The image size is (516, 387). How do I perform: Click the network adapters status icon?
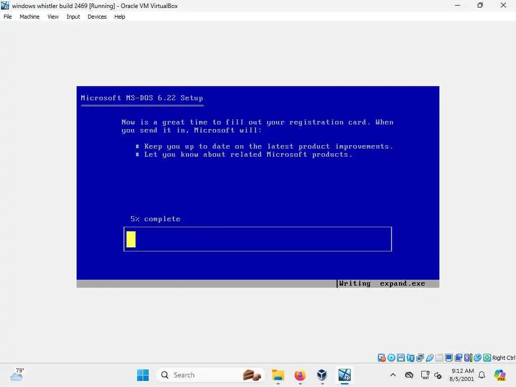[420, 358]
